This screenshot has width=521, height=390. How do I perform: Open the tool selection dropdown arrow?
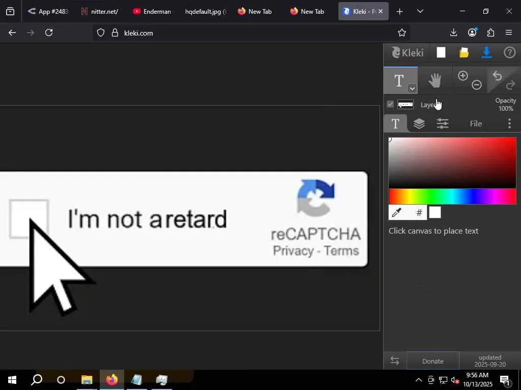click(412, 88)
